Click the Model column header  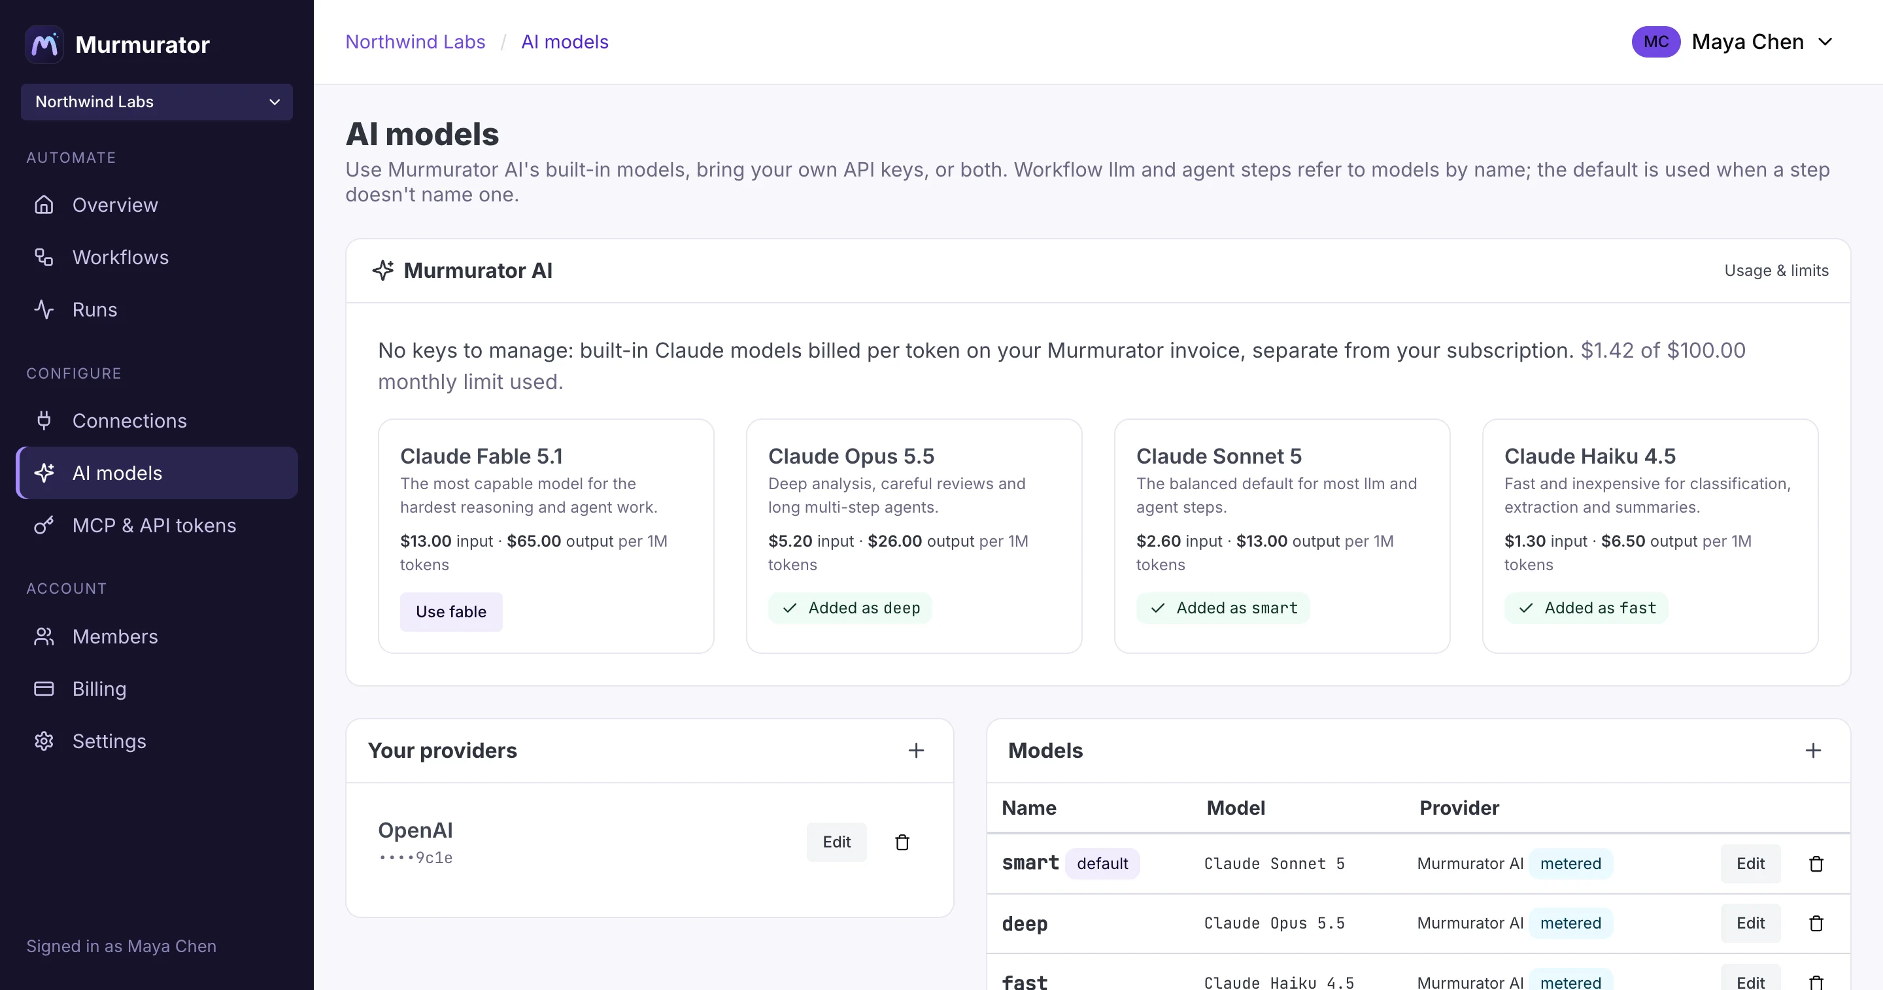coord(1235,808)
